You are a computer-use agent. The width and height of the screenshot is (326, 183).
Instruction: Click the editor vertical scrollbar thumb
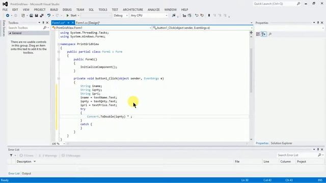(251, 70)
